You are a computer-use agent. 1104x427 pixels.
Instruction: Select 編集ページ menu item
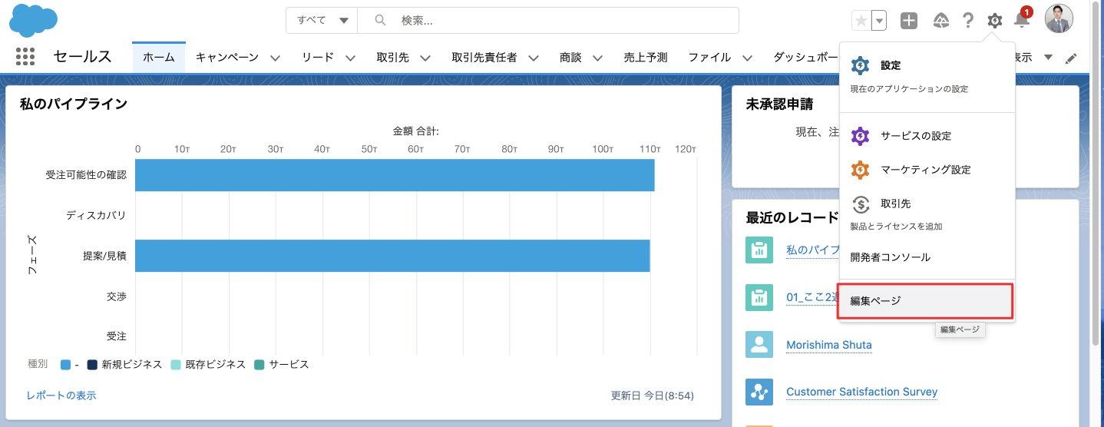[925, 301]
